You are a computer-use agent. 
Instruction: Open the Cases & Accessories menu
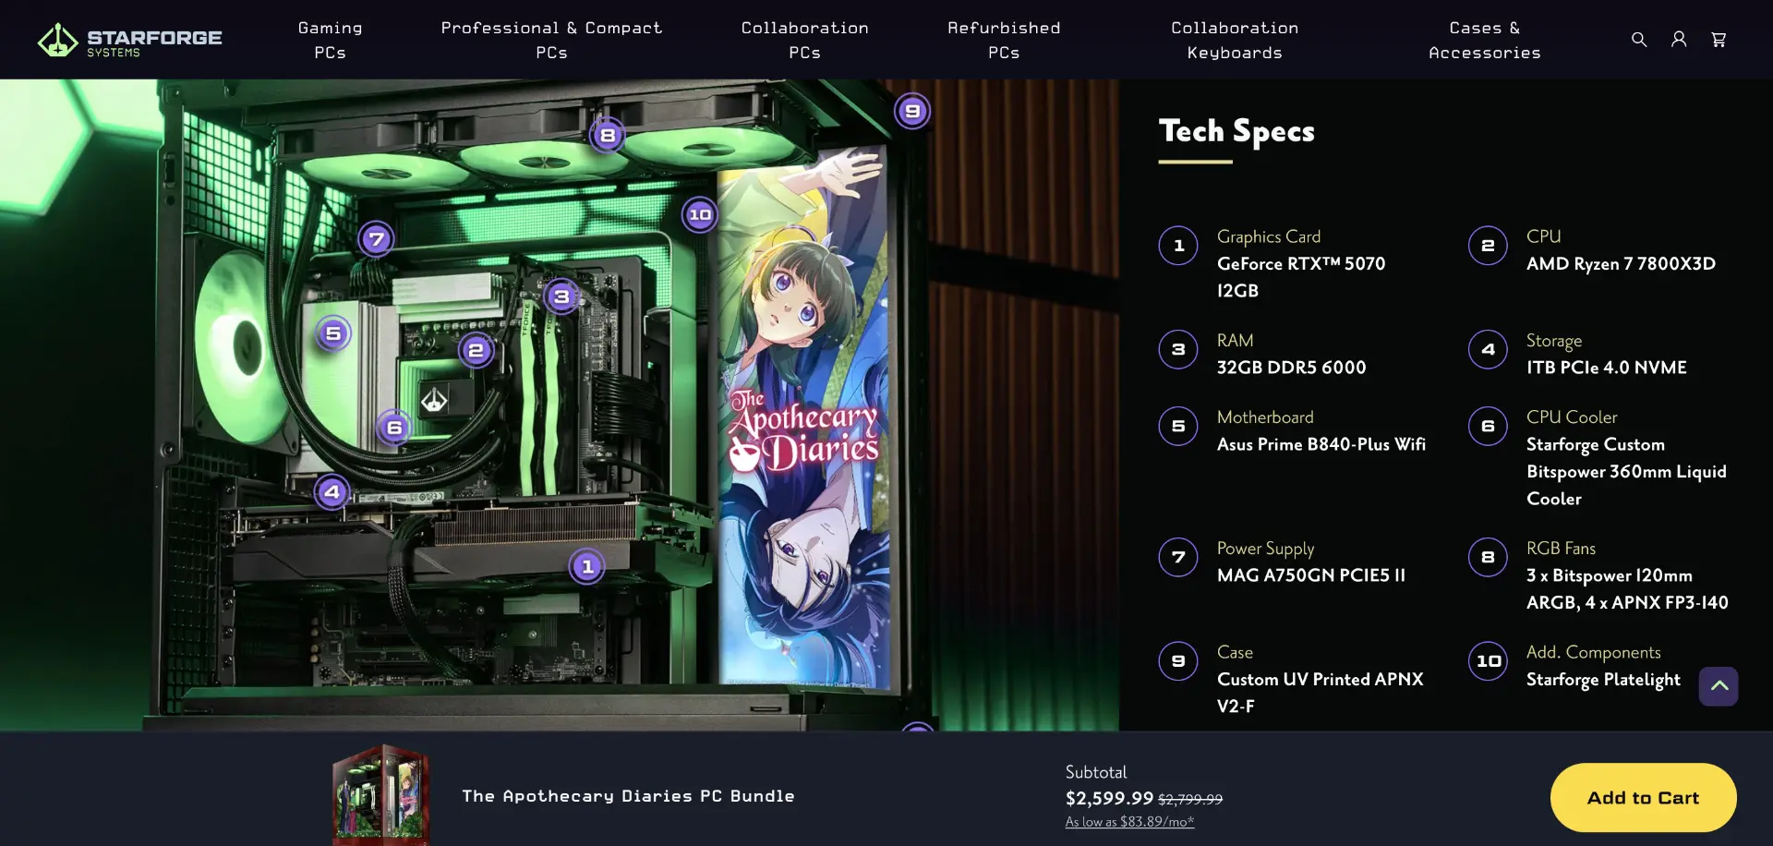1484,40
